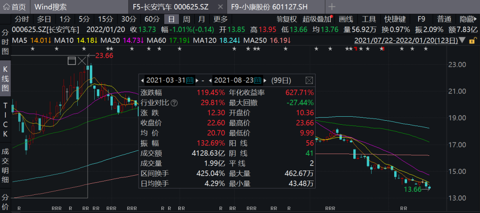Click the 画线 drawing button

(x=345, y=19)
